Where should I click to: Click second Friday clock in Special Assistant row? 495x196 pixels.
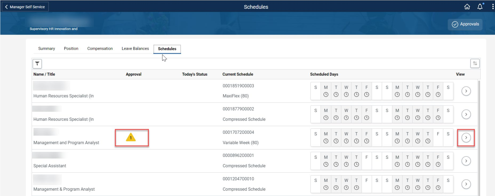click(438, 164)
